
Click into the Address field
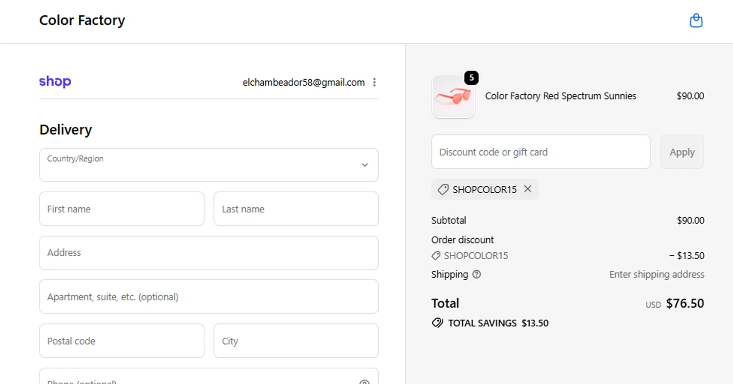(x=209, y=253)
